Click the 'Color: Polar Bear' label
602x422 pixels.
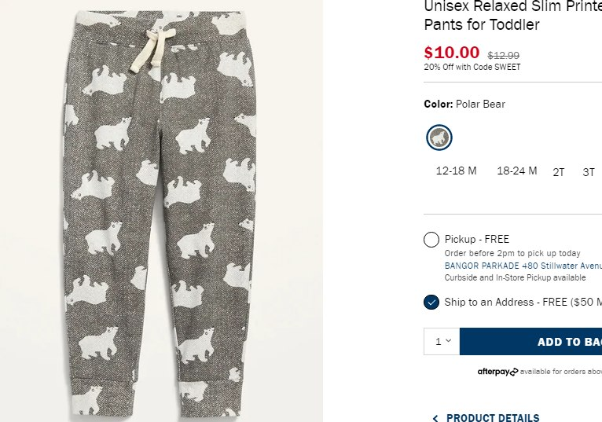click(x=464, y=104)
